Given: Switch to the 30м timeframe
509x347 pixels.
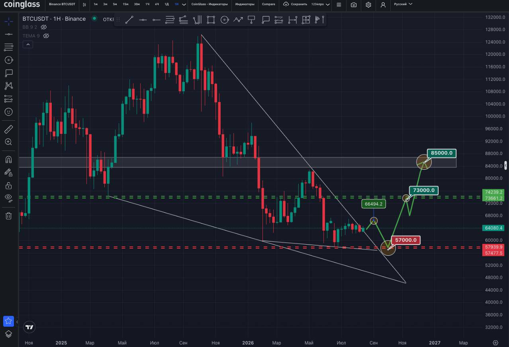Looking at the screenshot, I should pyautogui.click(x=137, y=4).
